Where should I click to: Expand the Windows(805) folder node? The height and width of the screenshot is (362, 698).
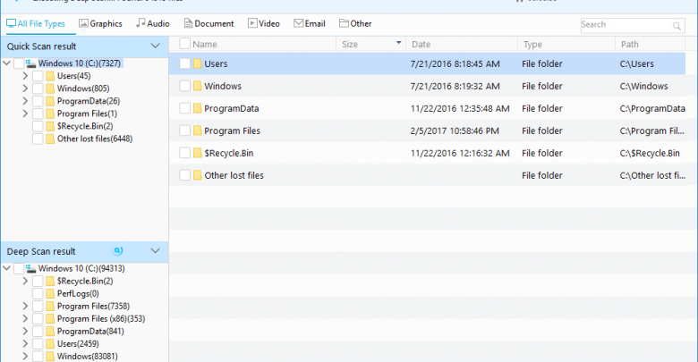(x=25, y=88)
